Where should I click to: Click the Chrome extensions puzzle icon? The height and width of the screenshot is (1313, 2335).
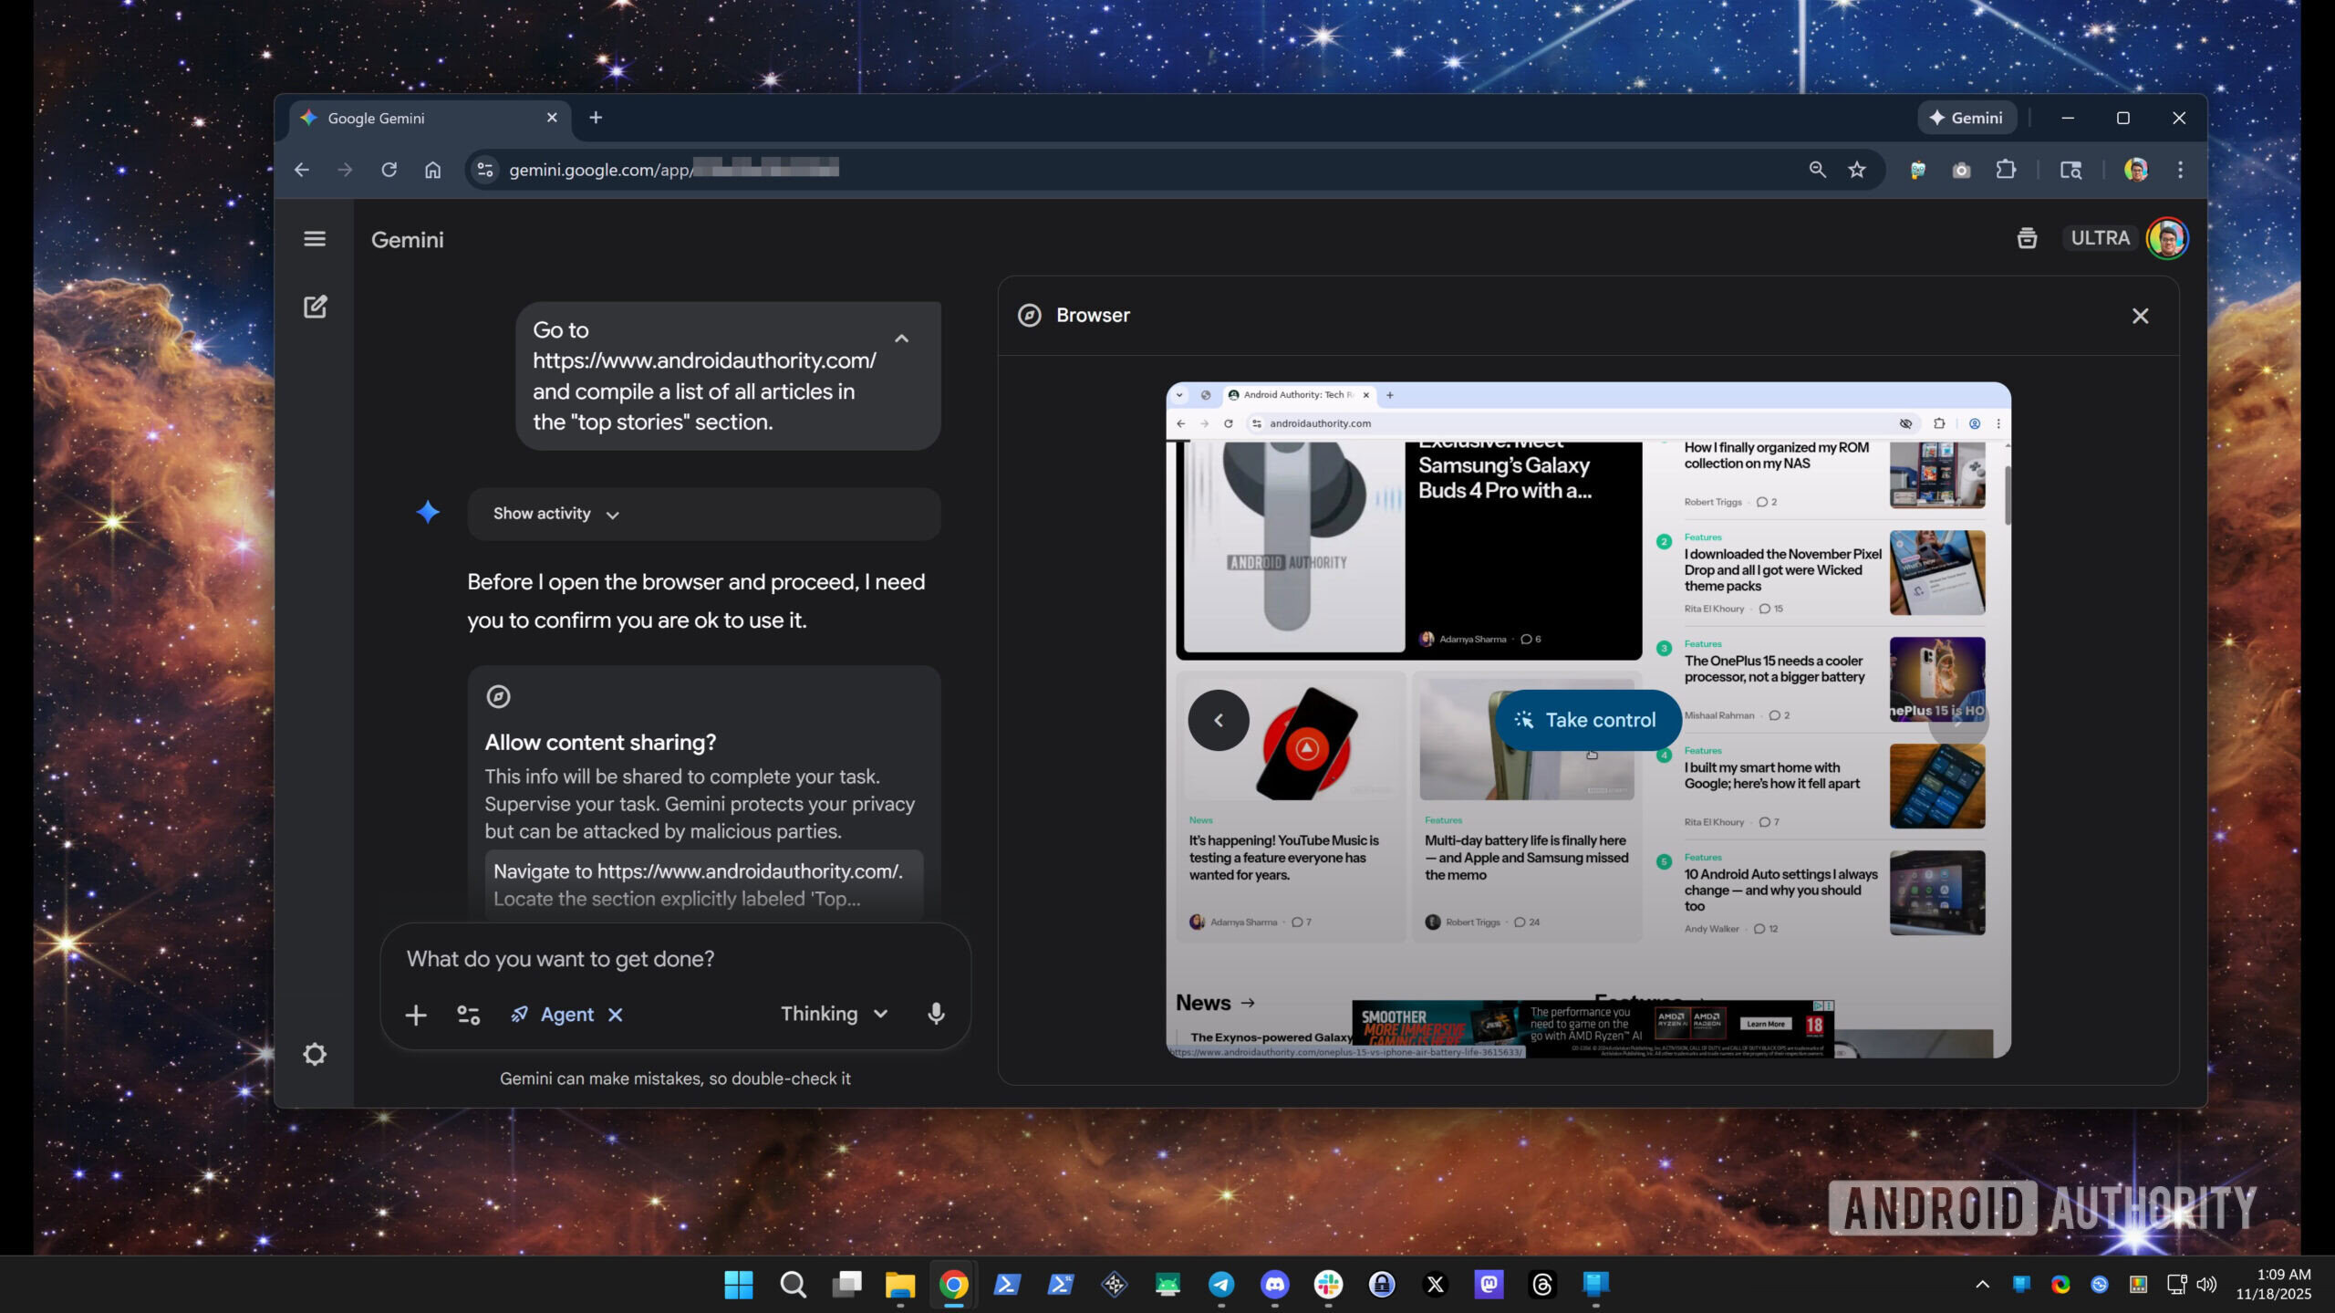tap(2006, 170)
